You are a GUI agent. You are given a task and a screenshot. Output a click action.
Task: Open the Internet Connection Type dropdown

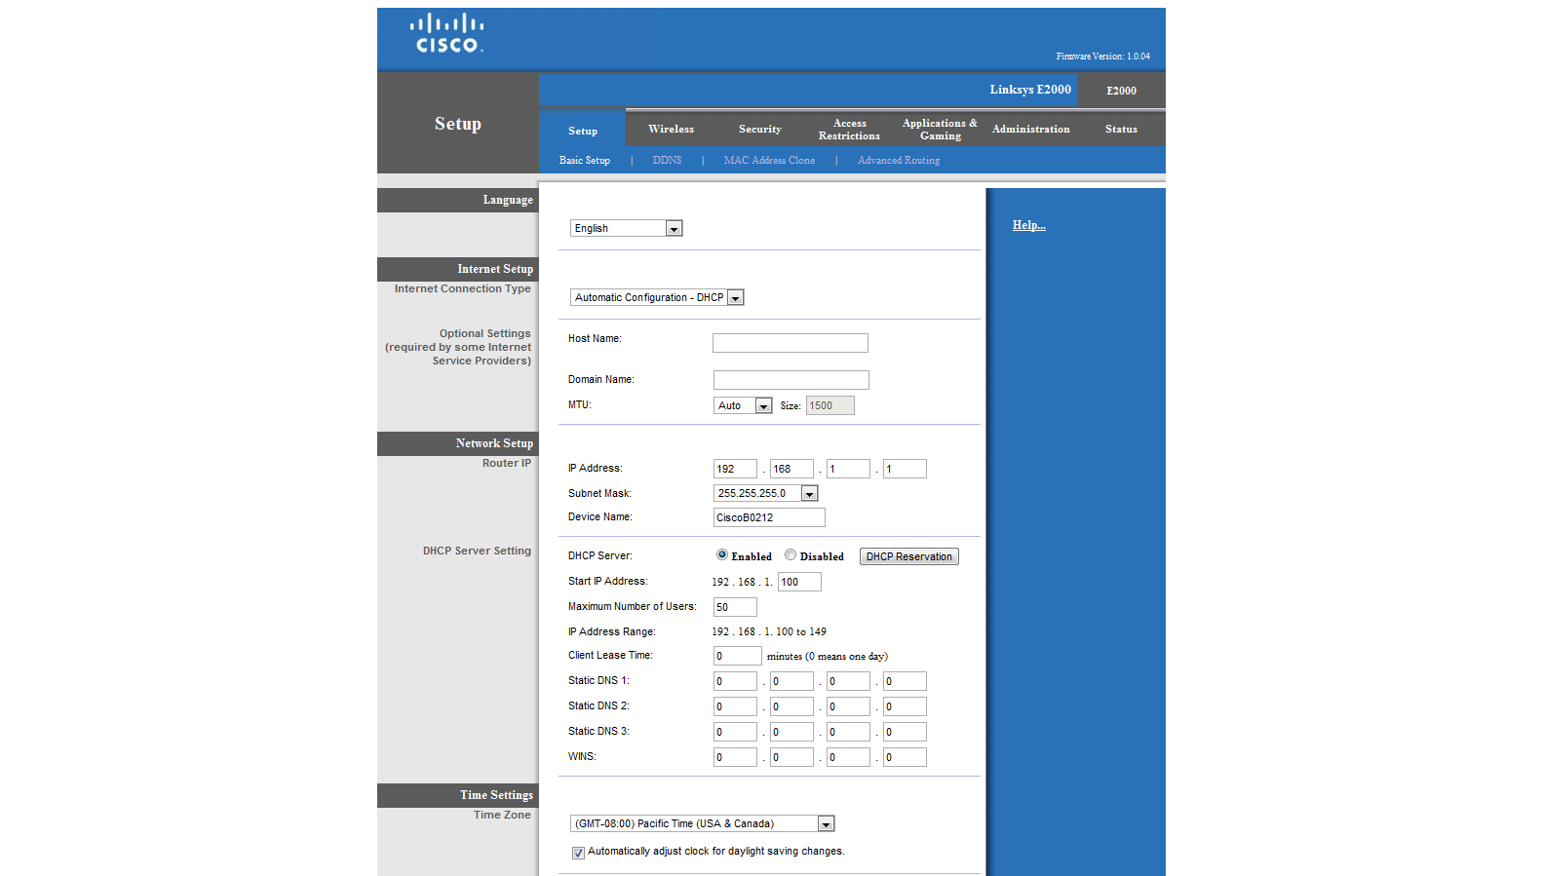click(x=657, y=297)
